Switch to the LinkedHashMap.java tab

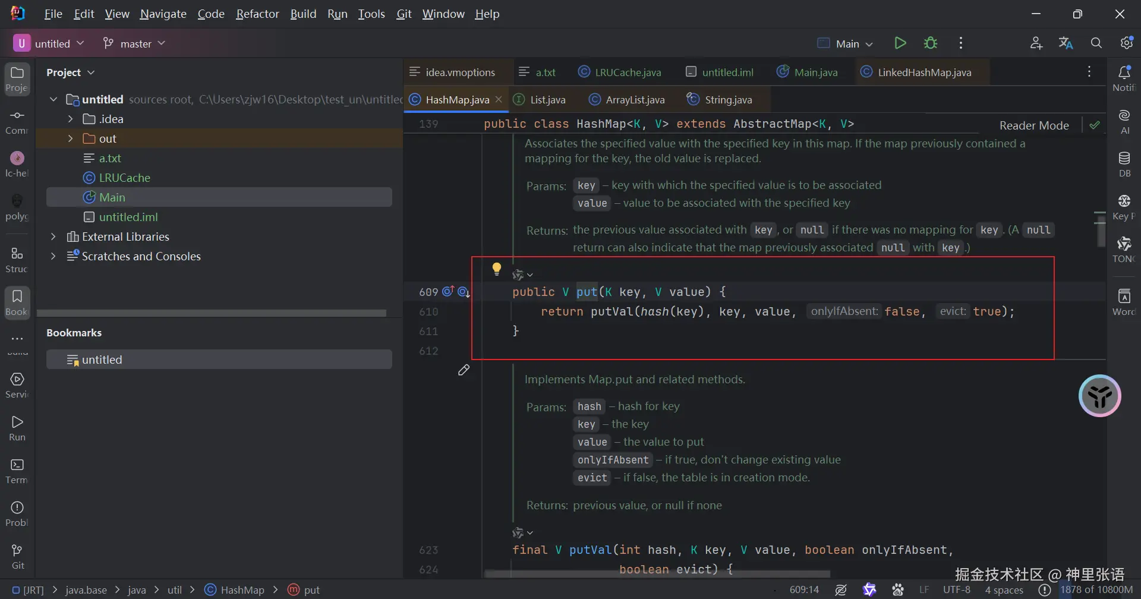pyautogui.click(x=923, y=72)
